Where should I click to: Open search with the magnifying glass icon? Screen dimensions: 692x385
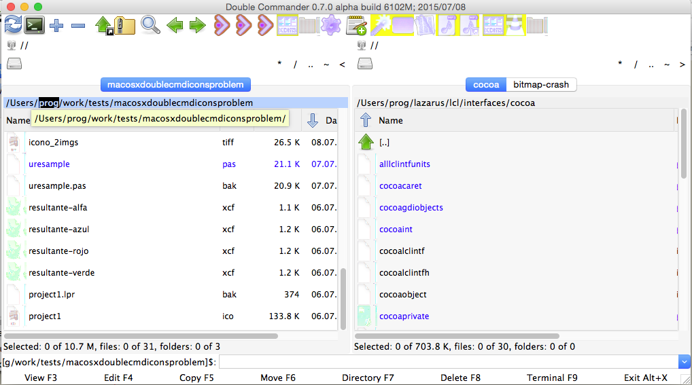[150, 26]
